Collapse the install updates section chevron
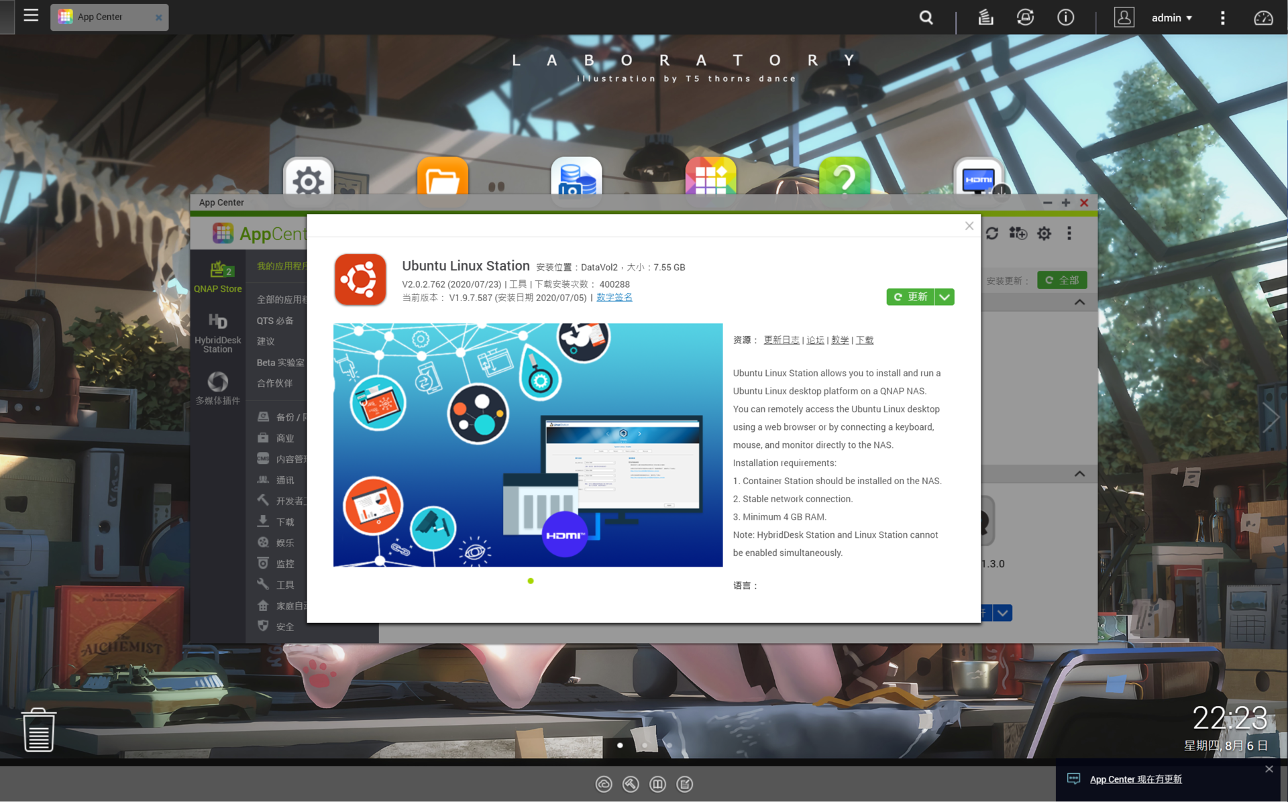 [x=1079, y=302]
